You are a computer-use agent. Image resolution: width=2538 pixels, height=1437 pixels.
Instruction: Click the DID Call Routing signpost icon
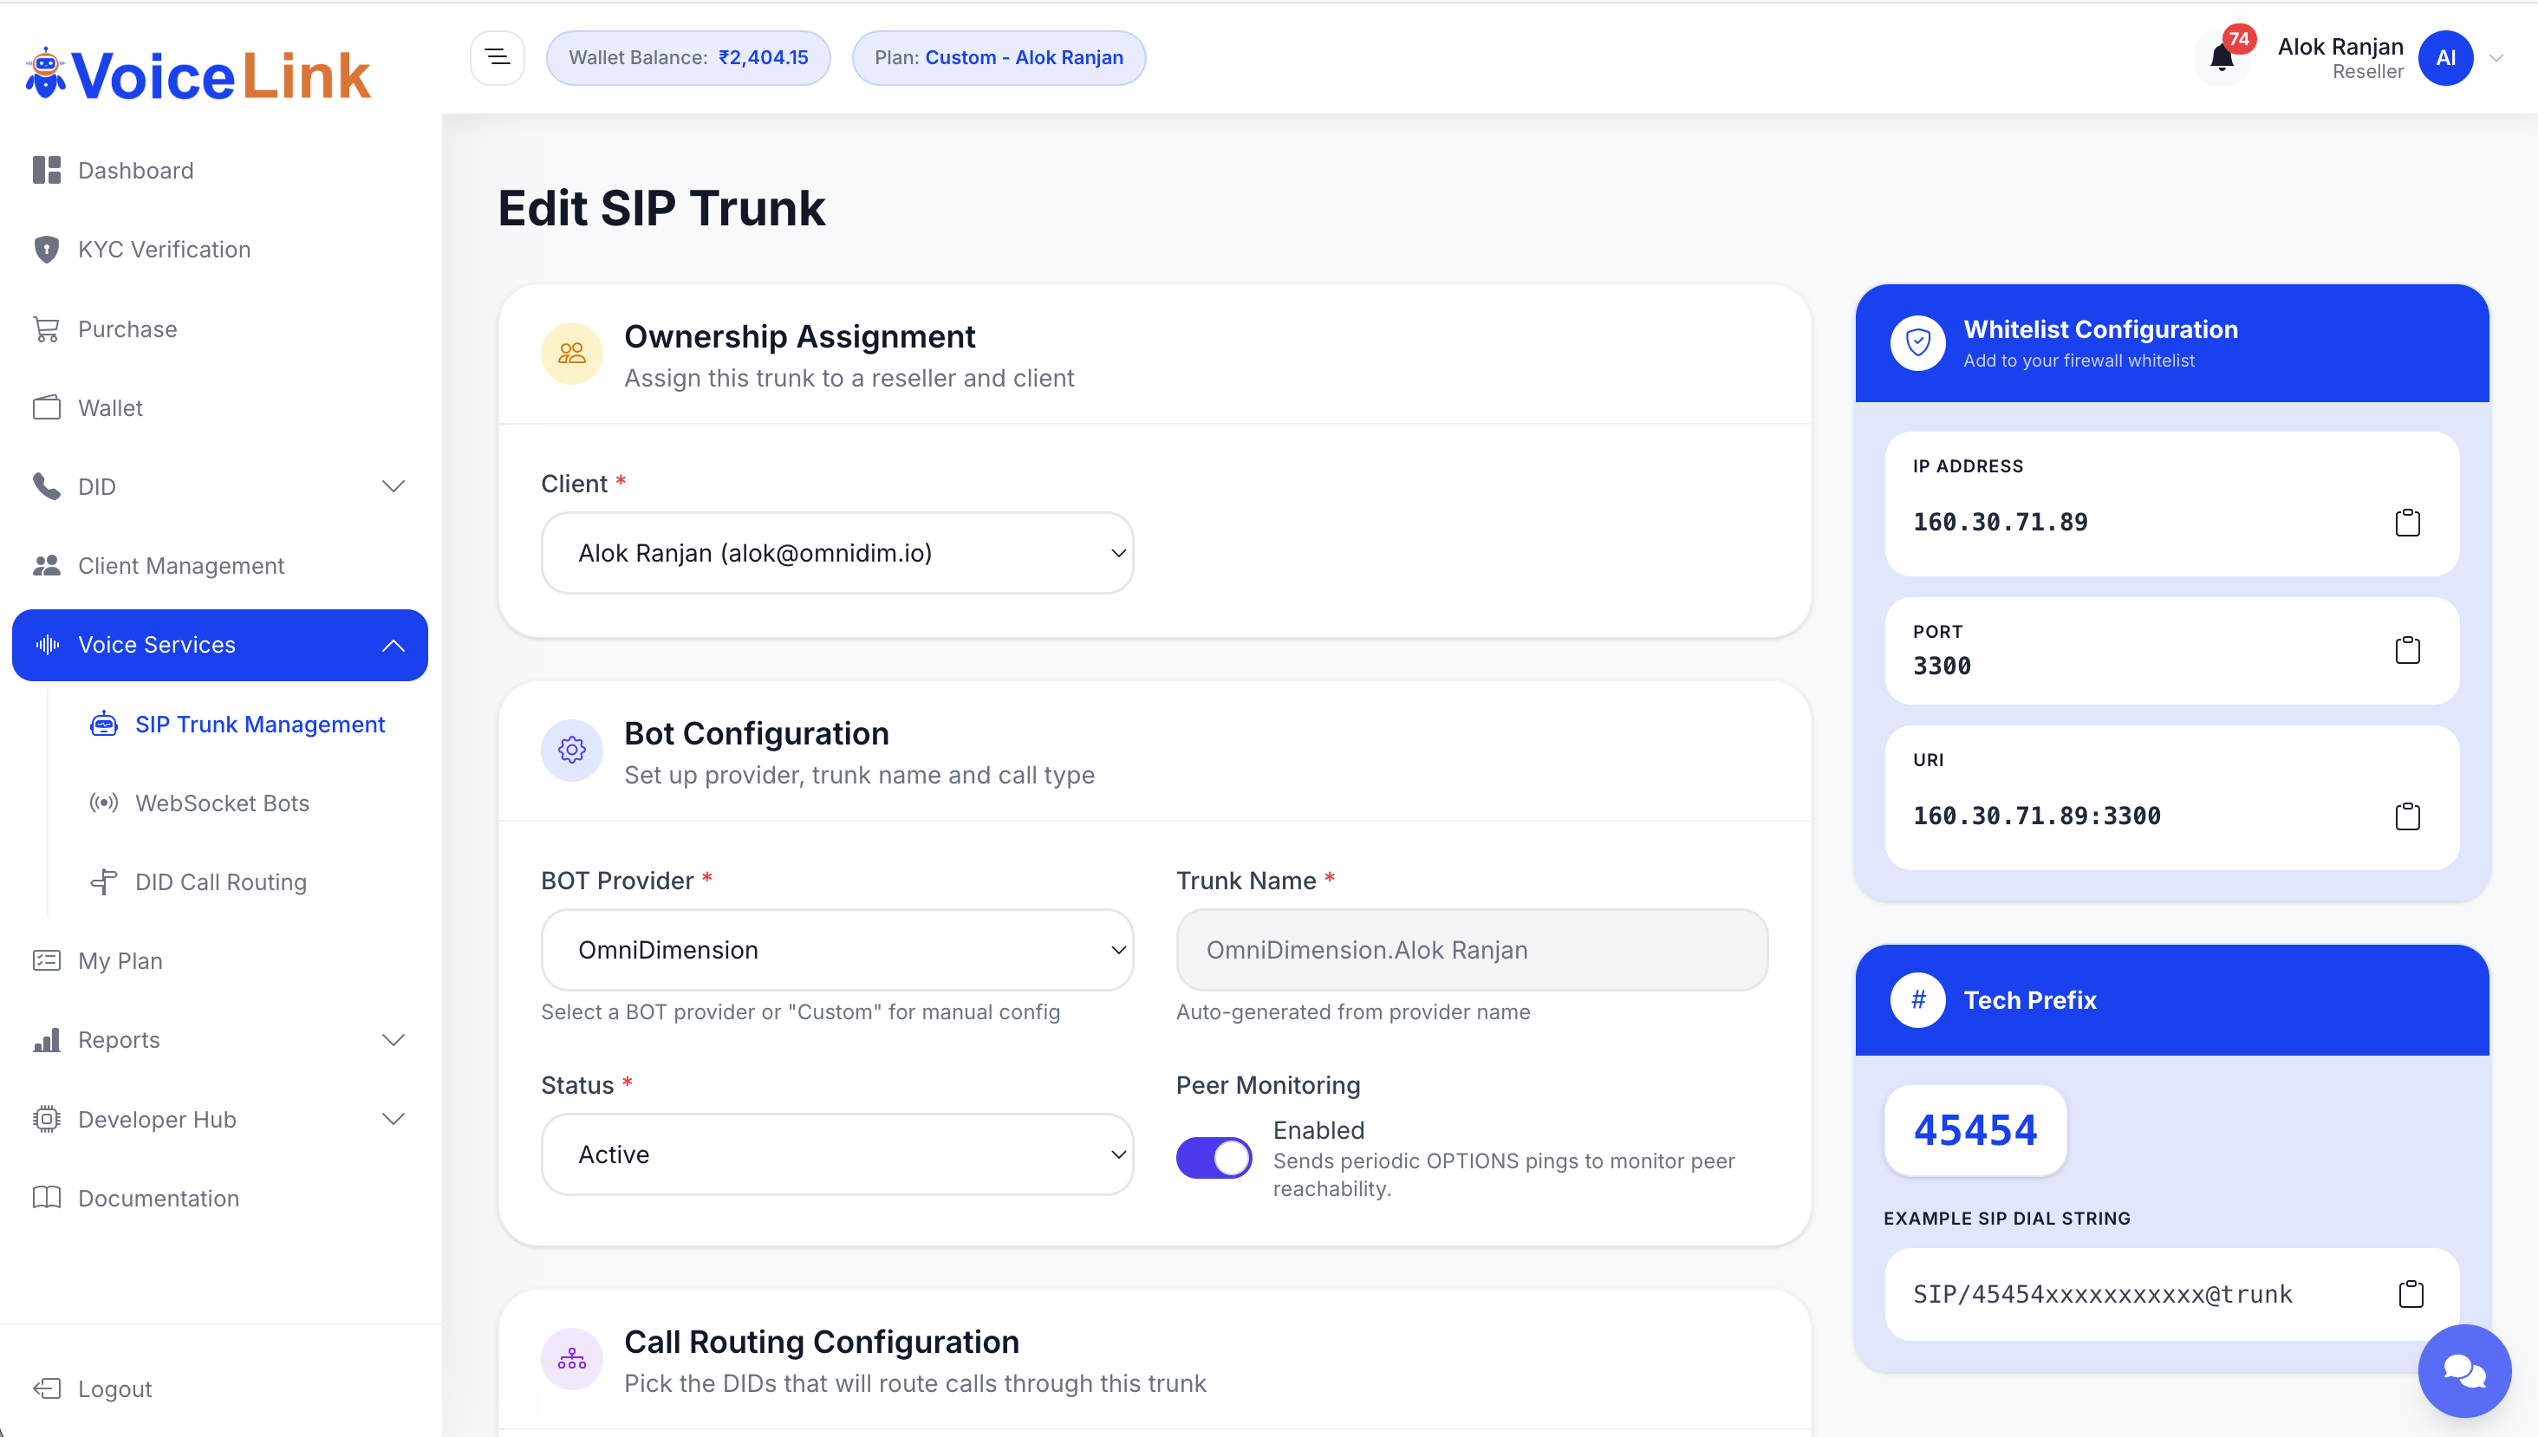pyautogui.click(x=104, y=881)
